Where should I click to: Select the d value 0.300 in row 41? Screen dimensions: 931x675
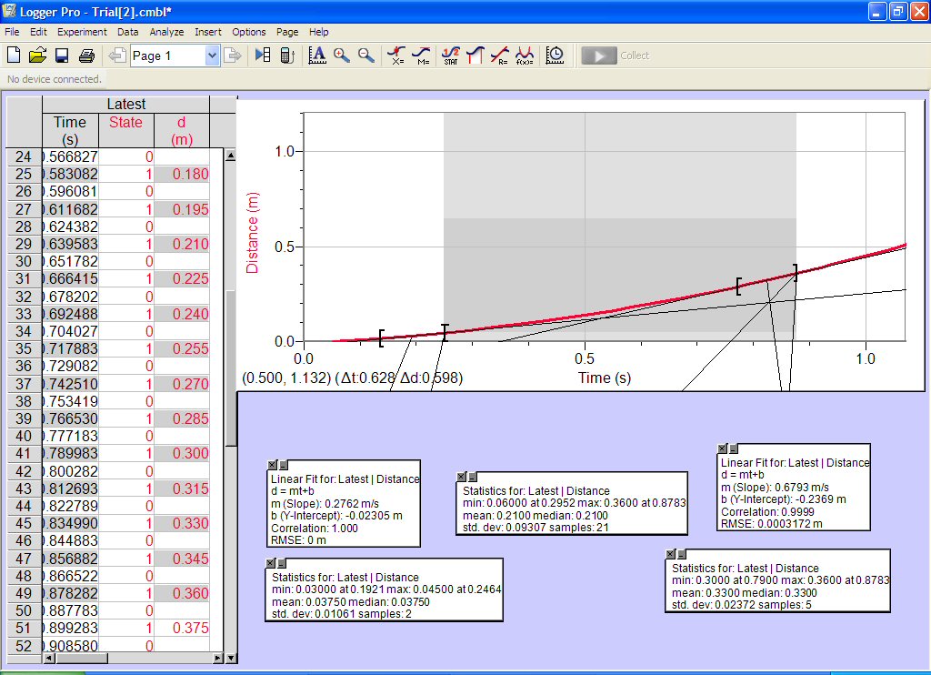190,454
